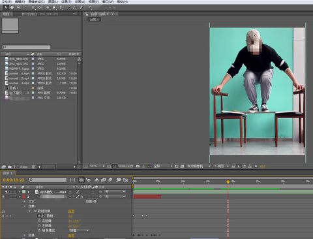Toggle hide shy layers switch
Viewport: 313px width, 239px height.
coord(97,180)
